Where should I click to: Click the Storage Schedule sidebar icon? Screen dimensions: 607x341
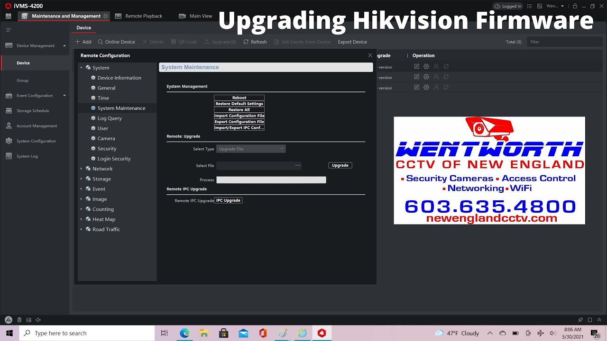point(9,111)
